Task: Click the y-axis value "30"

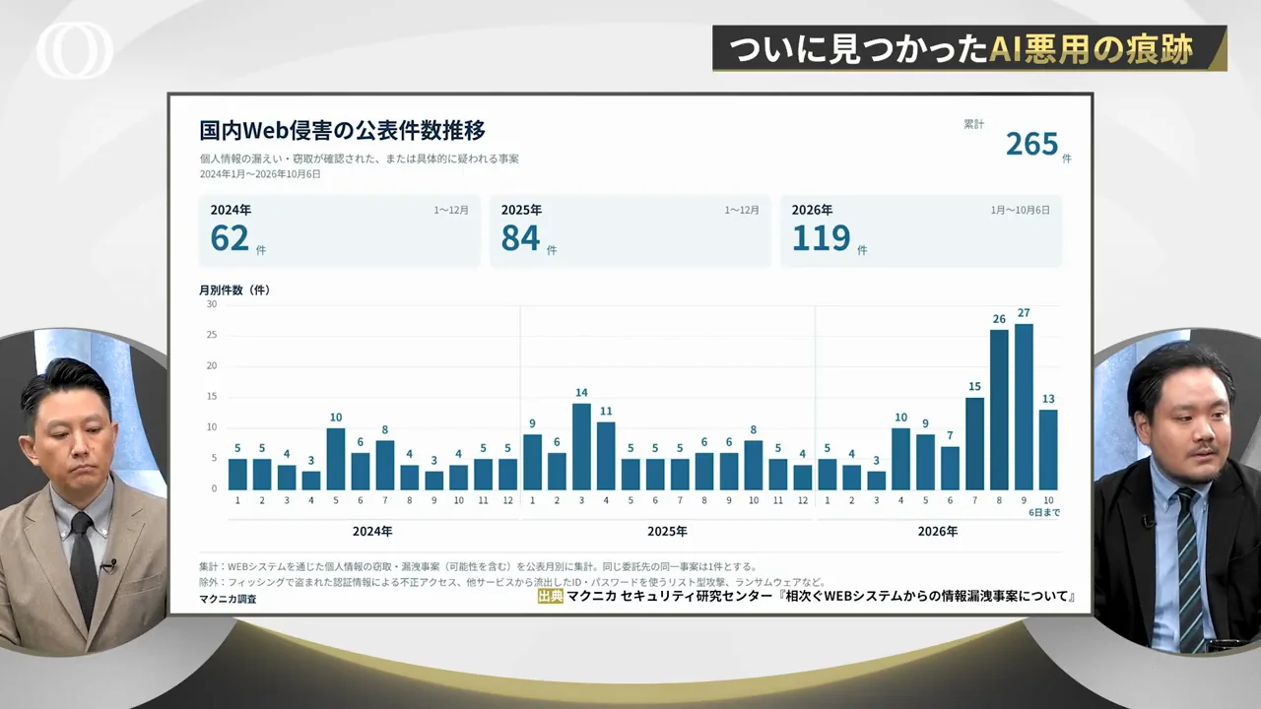Action: [212, 304]
